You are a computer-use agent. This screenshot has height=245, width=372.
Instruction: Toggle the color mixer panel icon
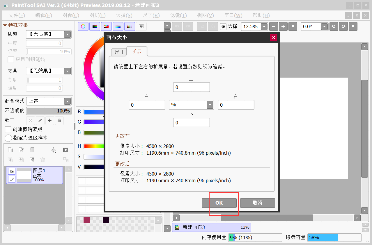click(118, 26)
